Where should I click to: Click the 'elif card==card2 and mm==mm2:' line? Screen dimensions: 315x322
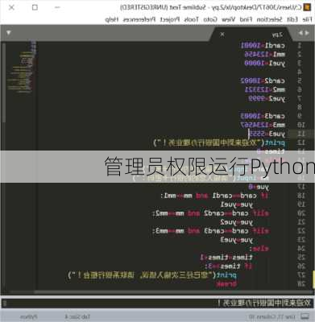pos(210,213)
